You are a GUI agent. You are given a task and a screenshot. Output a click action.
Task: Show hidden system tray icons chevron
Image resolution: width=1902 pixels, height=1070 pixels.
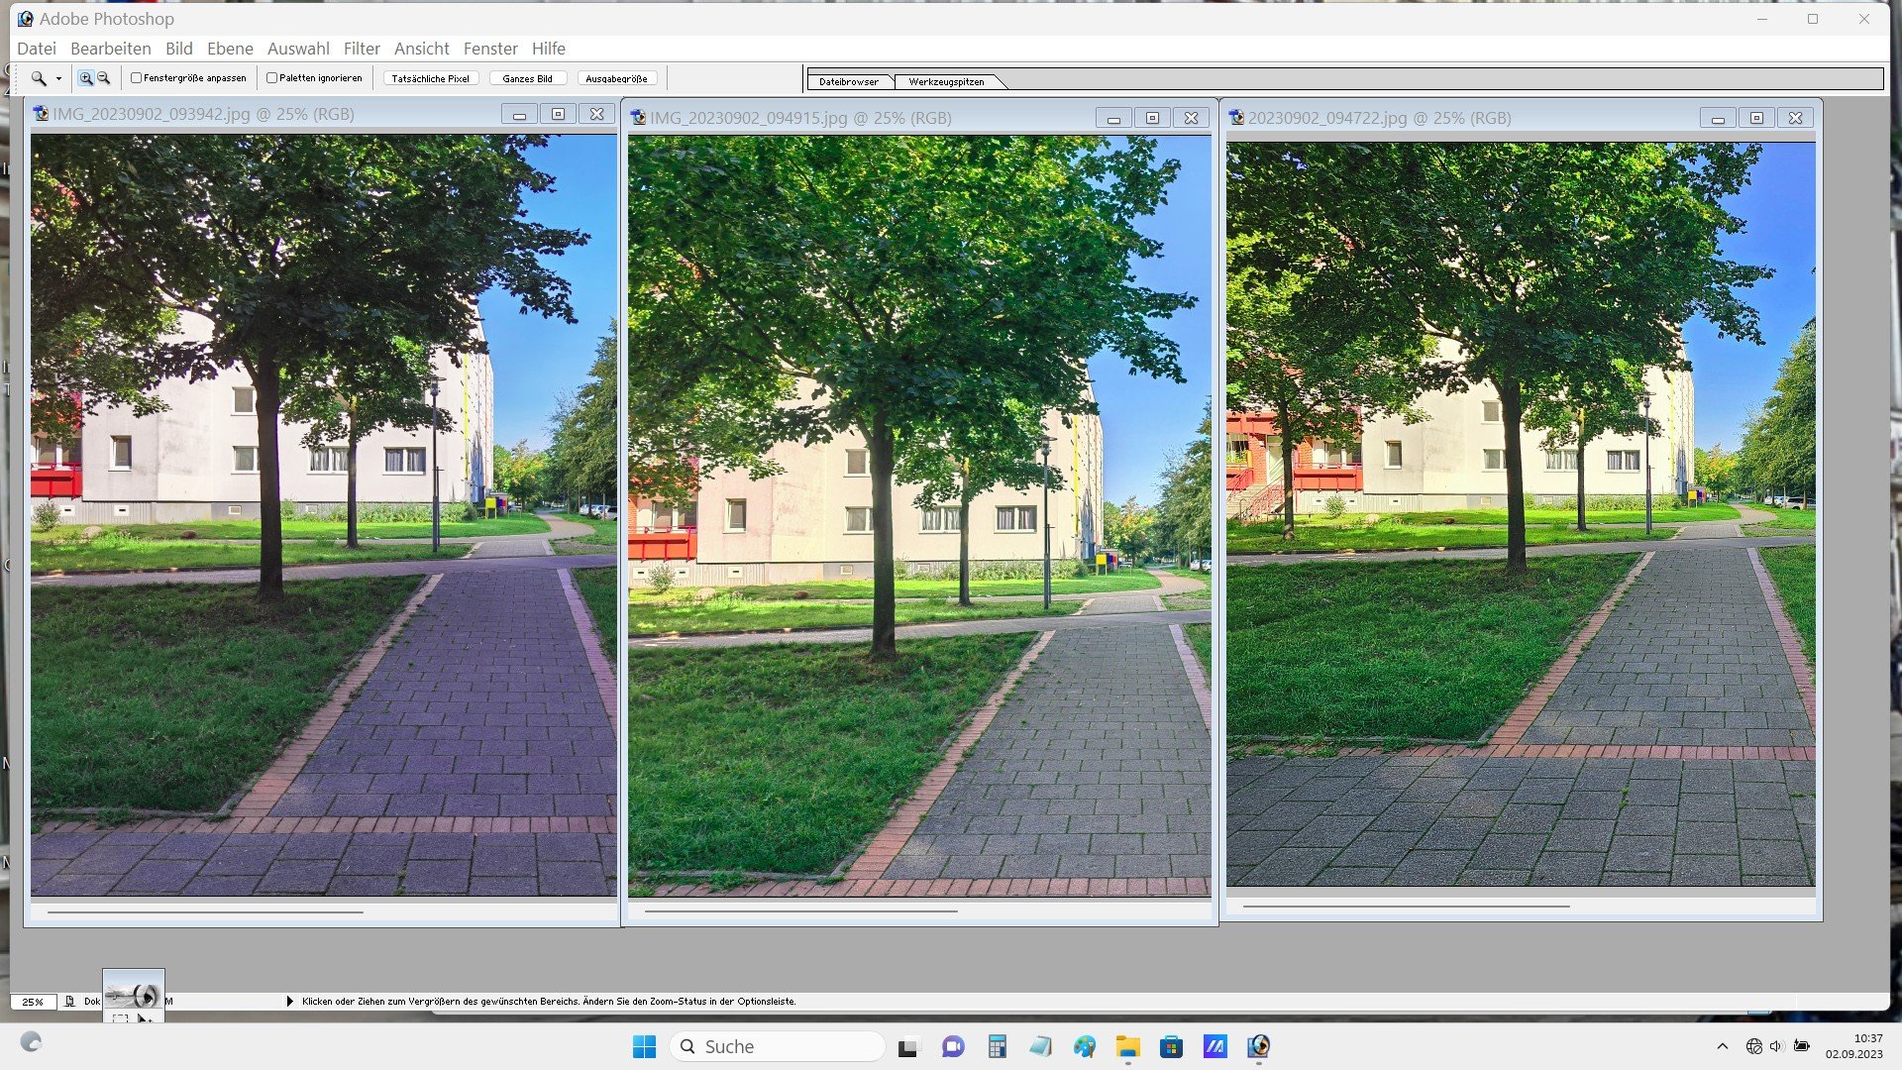[1722, 1046]
